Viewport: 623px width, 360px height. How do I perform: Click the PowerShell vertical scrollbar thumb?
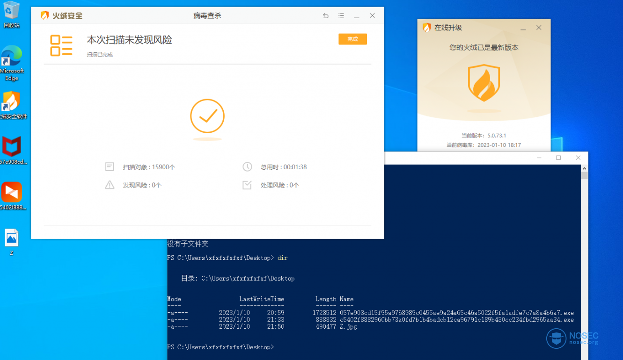click(584, 175)
